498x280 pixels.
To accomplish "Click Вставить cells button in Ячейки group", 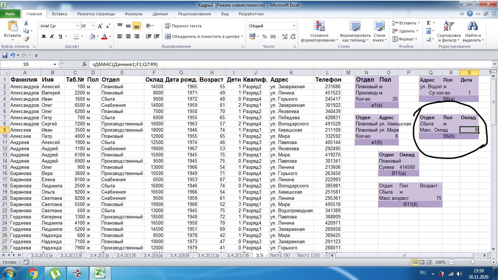I will pos(407,23).
